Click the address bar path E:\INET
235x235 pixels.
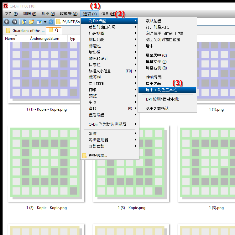(71, 22)
